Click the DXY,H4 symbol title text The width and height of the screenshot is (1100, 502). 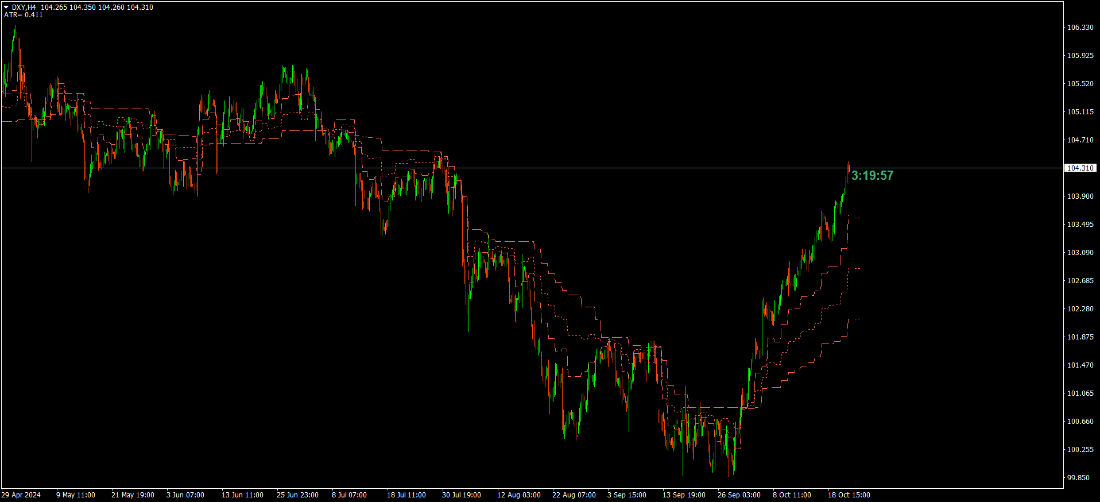click(24, 7)
